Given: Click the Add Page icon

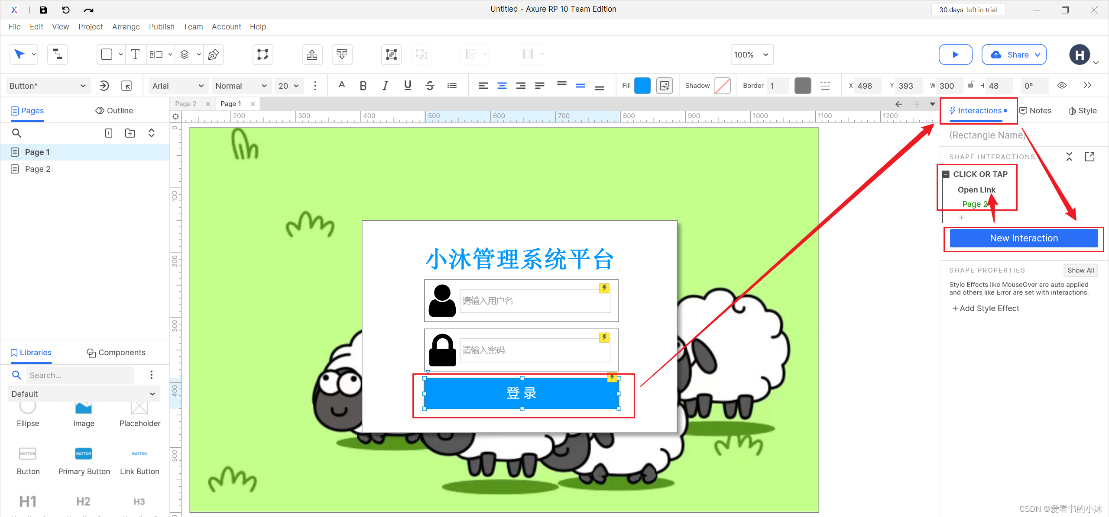Looking at the screenshot, I should click(109, 133).
